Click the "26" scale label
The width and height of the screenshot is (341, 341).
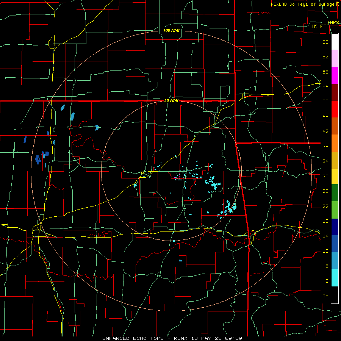tap(325, 191)
